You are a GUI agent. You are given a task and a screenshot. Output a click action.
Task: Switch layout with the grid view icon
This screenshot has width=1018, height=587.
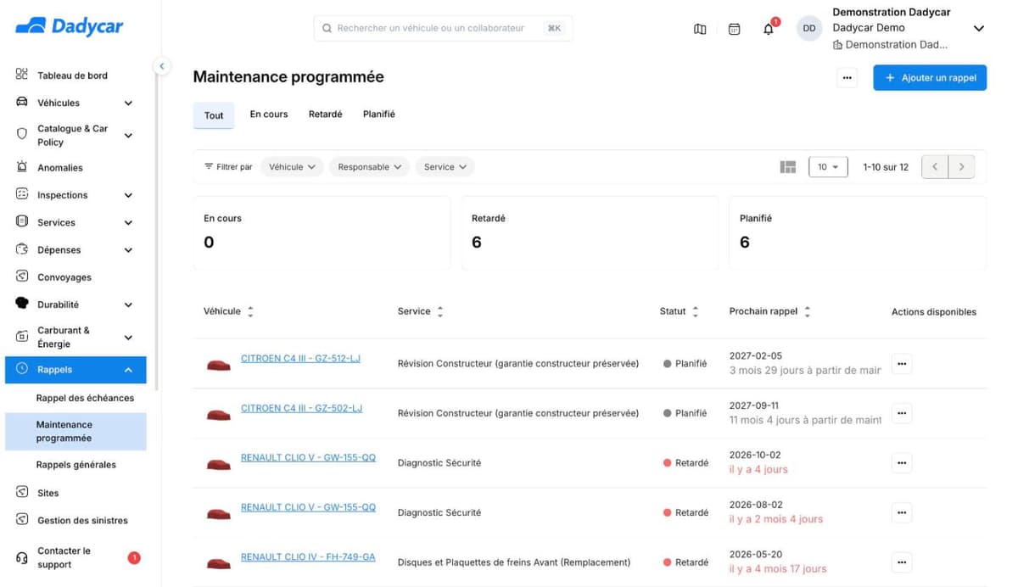click(x=788, y=167)
